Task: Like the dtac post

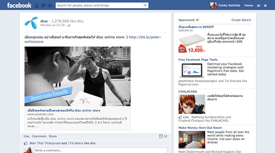Action: point(26,136)
